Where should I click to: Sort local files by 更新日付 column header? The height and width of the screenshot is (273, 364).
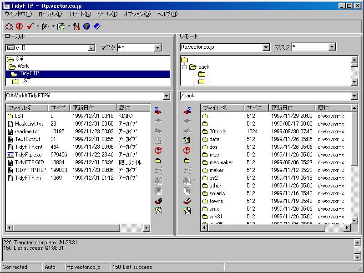point(93,108)
